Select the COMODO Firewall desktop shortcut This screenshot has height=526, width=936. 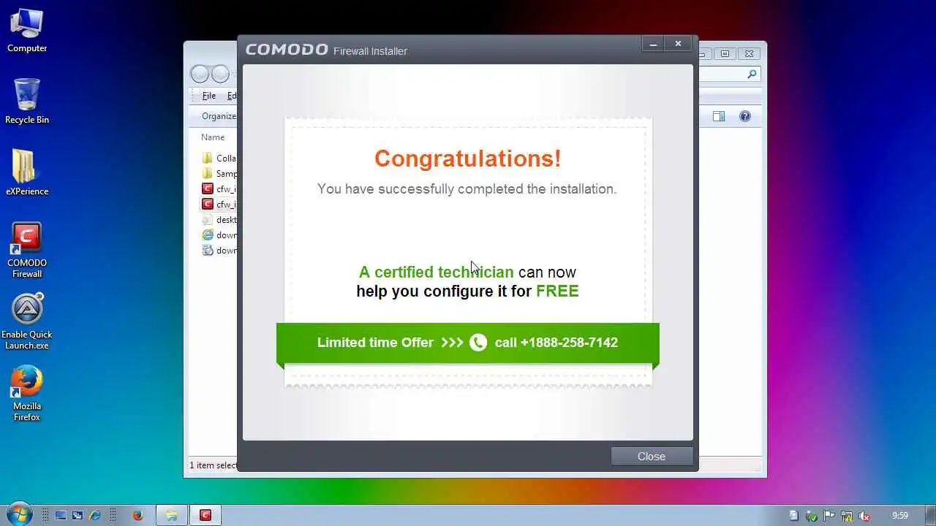tap(27, 251)
